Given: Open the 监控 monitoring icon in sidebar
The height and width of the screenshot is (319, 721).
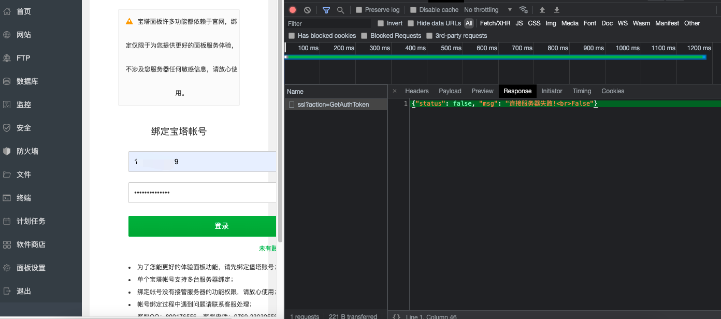Looking at the screenshot, I should (x=7, y=105).
